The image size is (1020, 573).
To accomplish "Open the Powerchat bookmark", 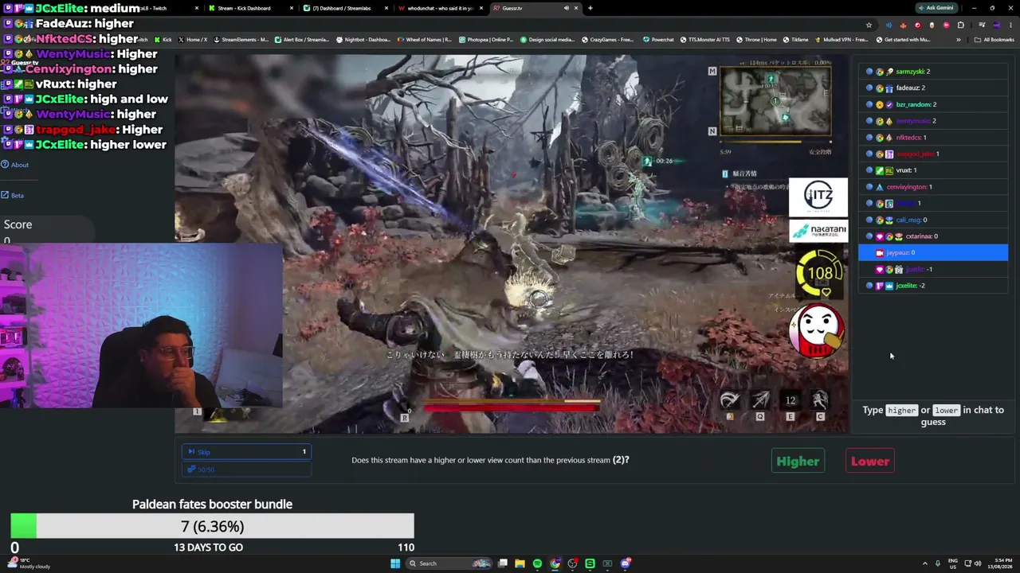I will [x=657, y=40].
